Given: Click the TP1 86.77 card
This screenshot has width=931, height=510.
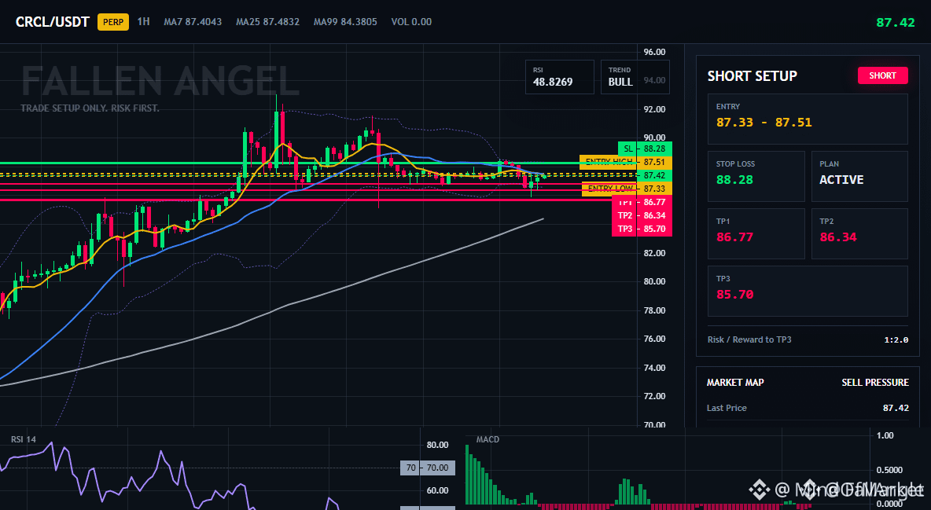Looking at the screenshot, I should (x=756, y=234).
